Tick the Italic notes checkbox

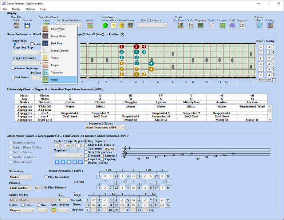click(23, 205)
